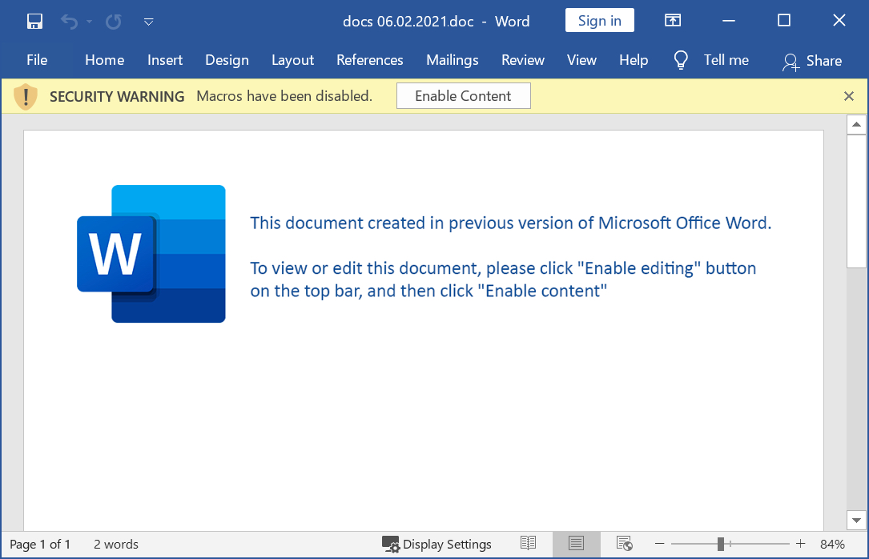869x559 pixels.
Task: Click the scroll down arrow
Action: coord(856,521)
